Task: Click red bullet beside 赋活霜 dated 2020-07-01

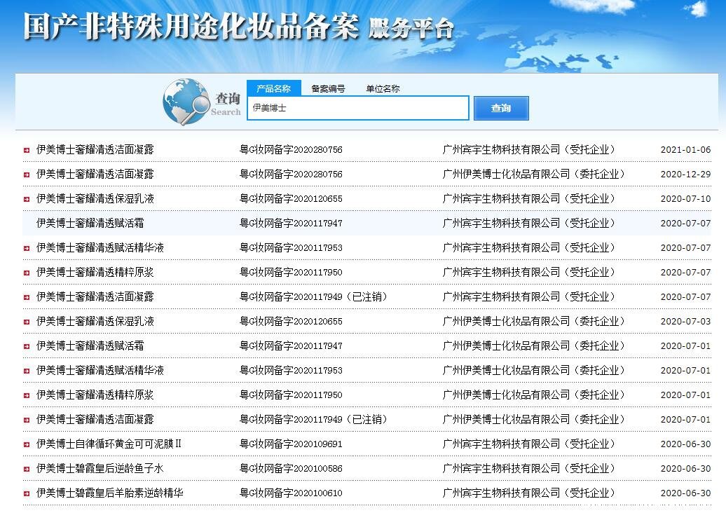Action: pyautogui.click(x=27, y=346)
